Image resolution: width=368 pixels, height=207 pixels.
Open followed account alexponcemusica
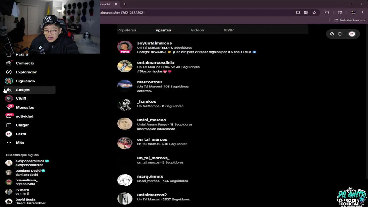coord(28,163)
